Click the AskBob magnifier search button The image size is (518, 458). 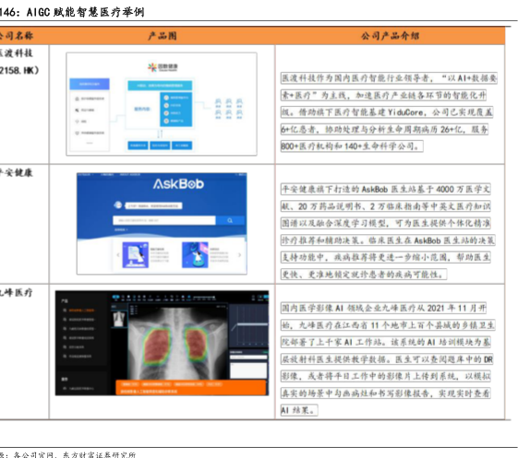(230, 220)
